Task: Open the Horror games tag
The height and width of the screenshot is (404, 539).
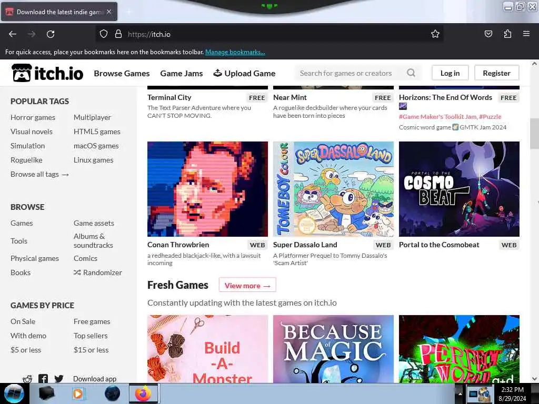Action: point(33,117)
